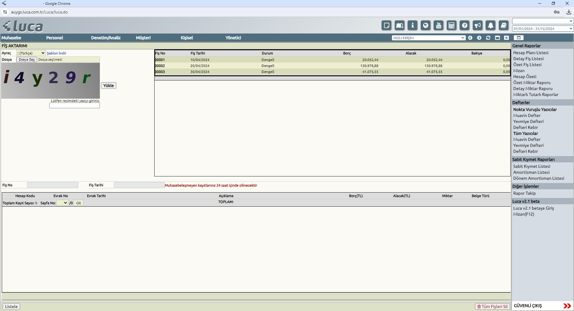Click the Şablon İndir link
574x311 pixels.
pos(57,53)
